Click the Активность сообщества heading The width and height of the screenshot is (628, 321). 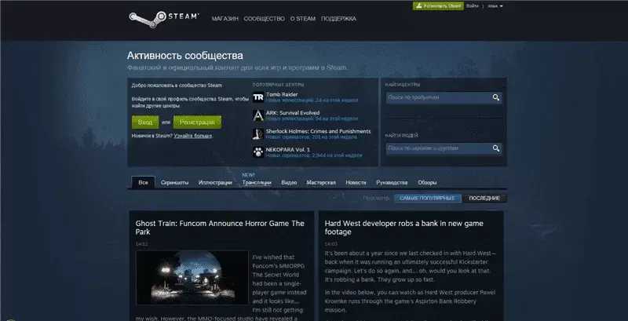coord(185,56)
